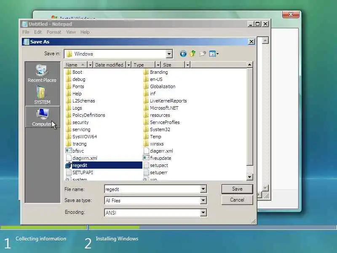Image resolution: width=337 pixels, height=253 pixels.
Task: Select the System32 folder
Action: click(157, 129)
